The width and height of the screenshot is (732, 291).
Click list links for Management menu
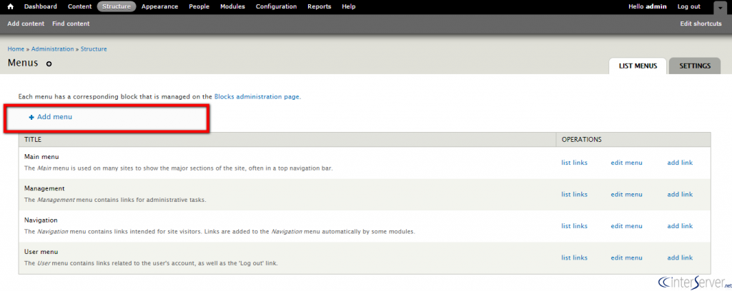[x=574, y=194]
